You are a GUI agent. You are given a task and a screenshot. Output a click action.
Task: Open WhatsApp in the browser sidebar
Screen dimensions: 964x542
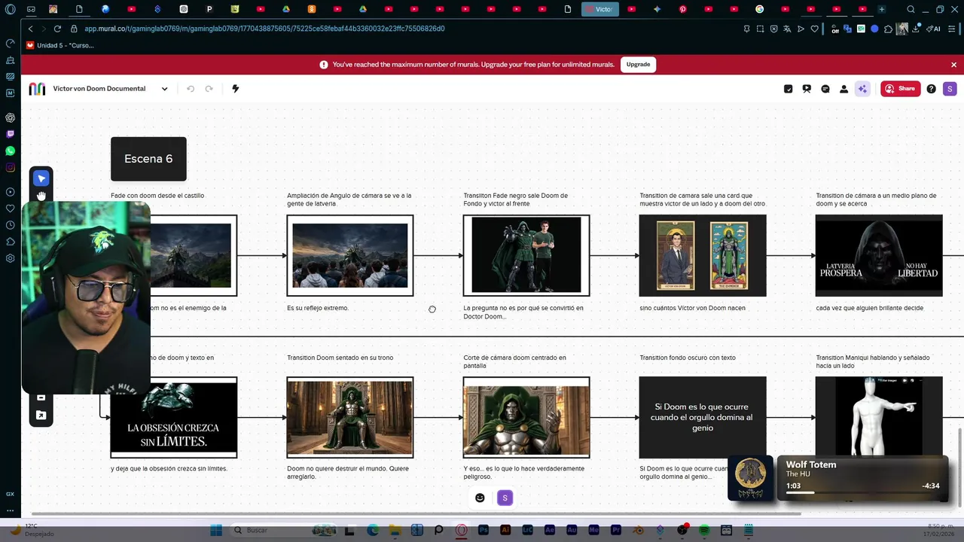click(10, 151)
